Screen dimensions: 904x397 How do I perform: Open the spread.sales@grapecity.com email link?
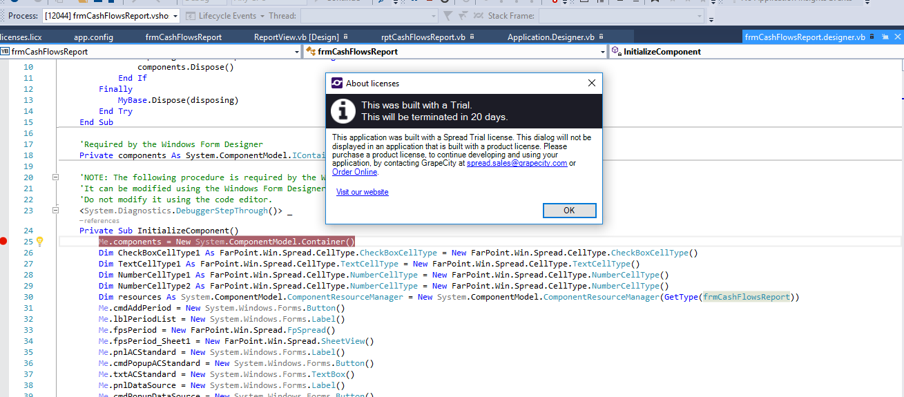(x=517, y=164)
